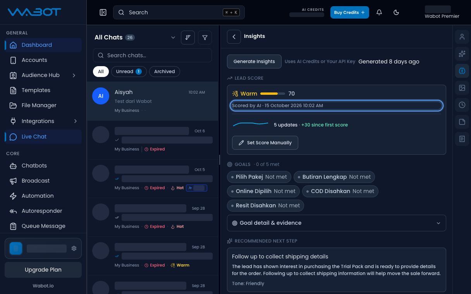Collapse the sidebar with the panel icon

tap(103, 12)
